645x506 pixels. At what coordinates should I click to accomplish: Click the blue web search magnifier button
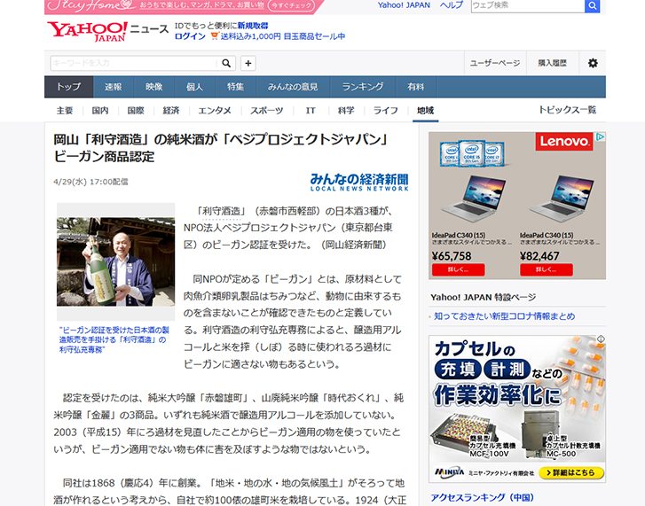[592, 5]
